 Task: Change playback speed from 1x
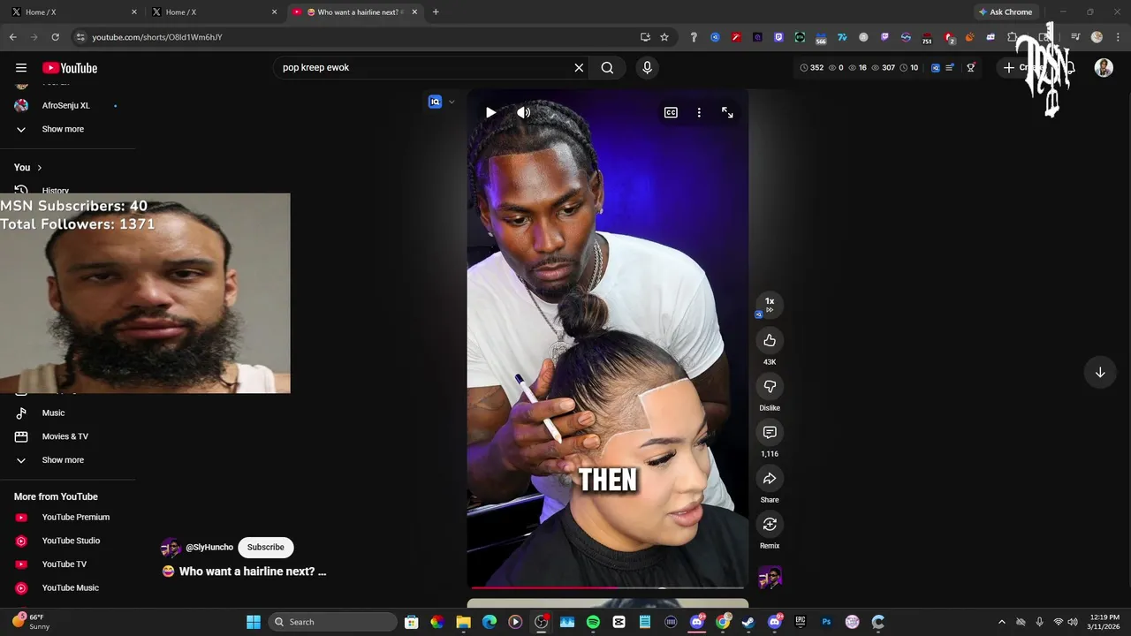click(770, 305)
